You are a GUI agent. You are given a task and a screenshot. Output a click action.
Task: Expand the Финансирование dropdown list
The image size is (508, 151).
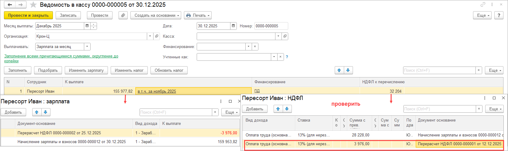[x=249, y=47]
